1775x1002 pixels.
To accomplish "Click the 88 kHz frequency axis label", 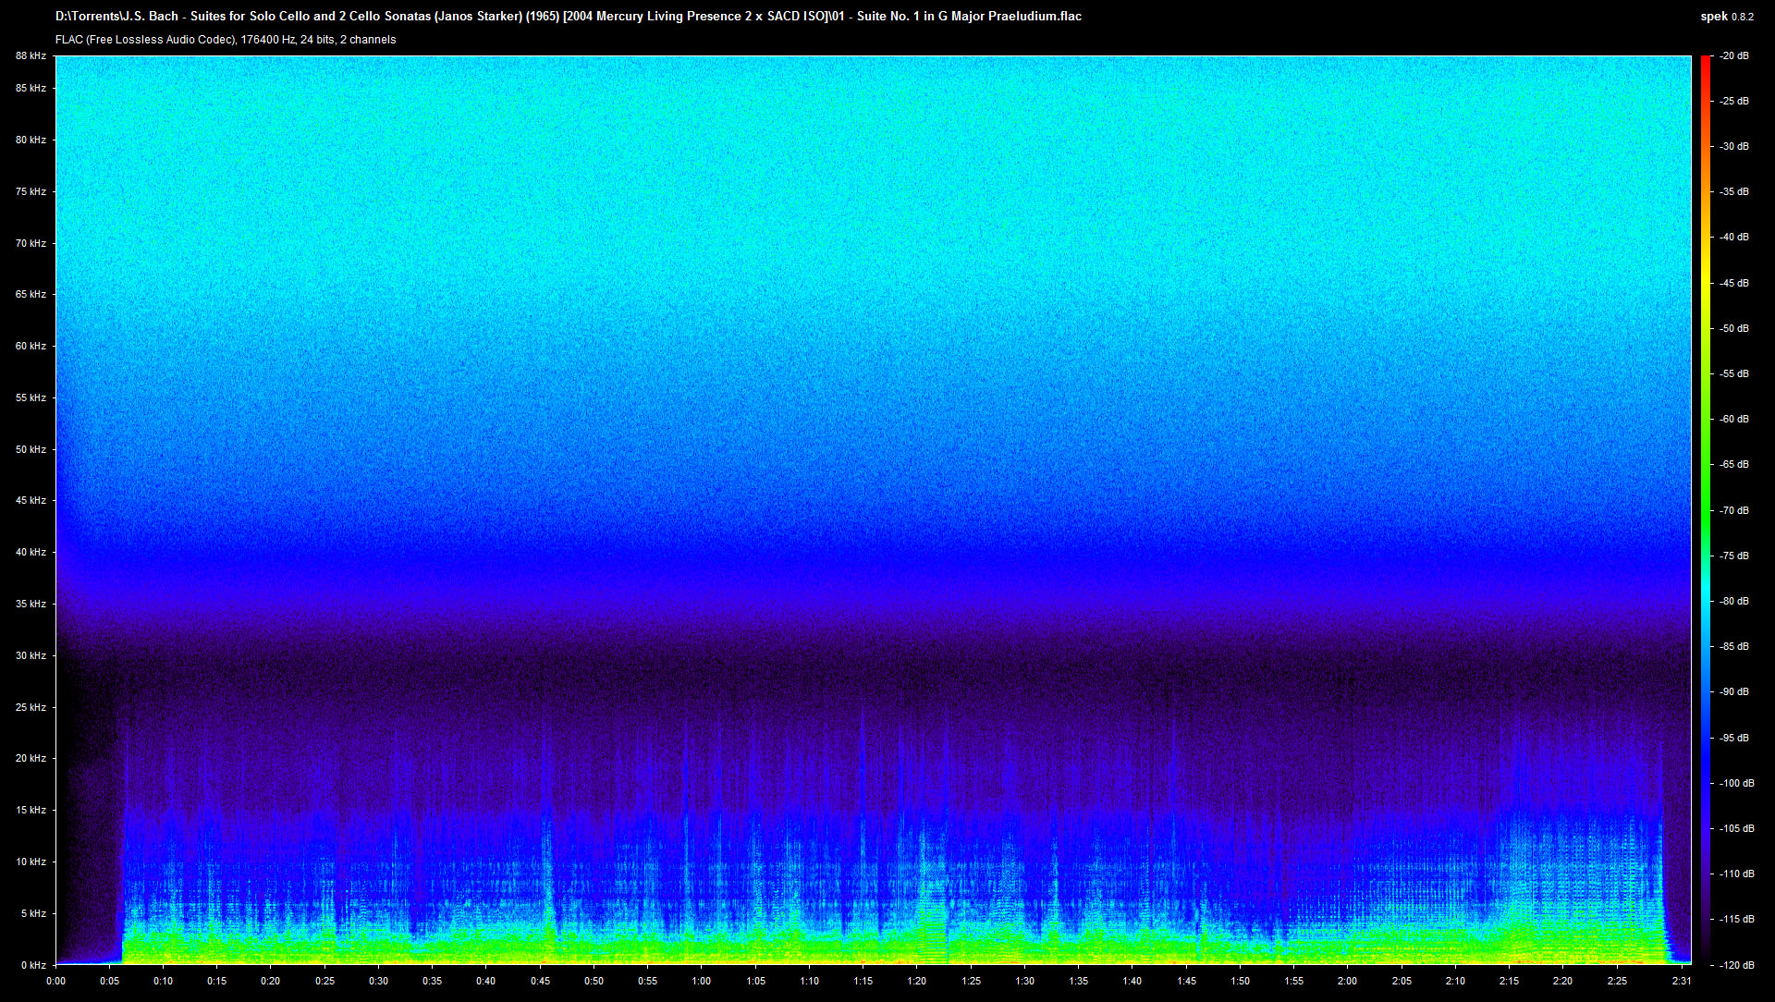I will tap(31, 56).
